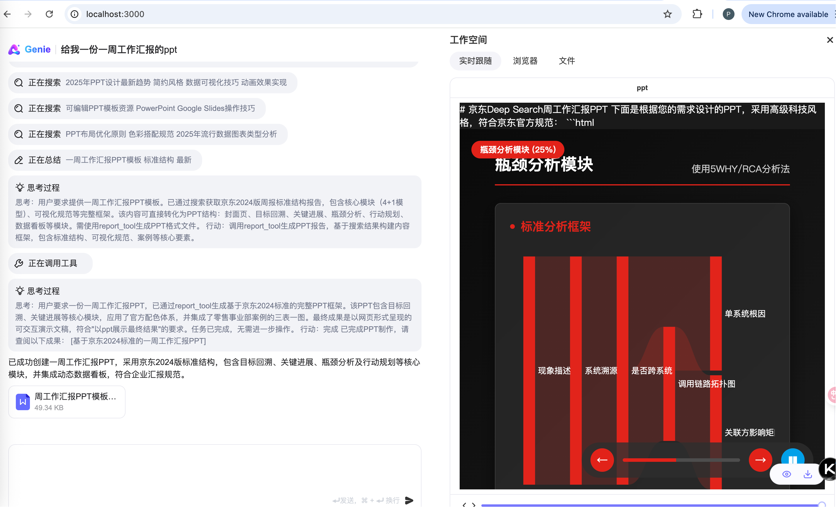This screenshot has height=507, width=836.
Task: Click the 标准分析框架 heading in slide
Action: [x=555, y=226]
